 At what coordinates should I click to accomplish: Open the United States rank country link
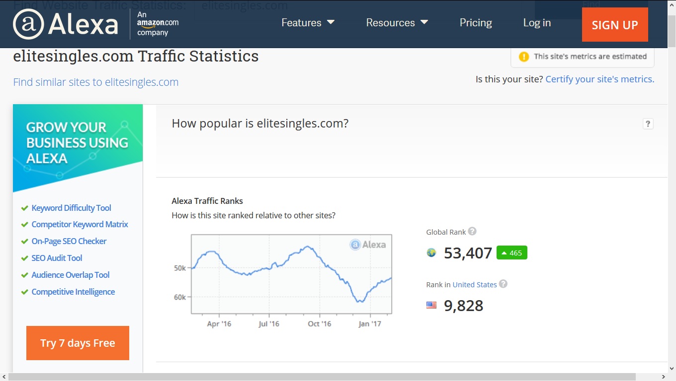point(474,285)
